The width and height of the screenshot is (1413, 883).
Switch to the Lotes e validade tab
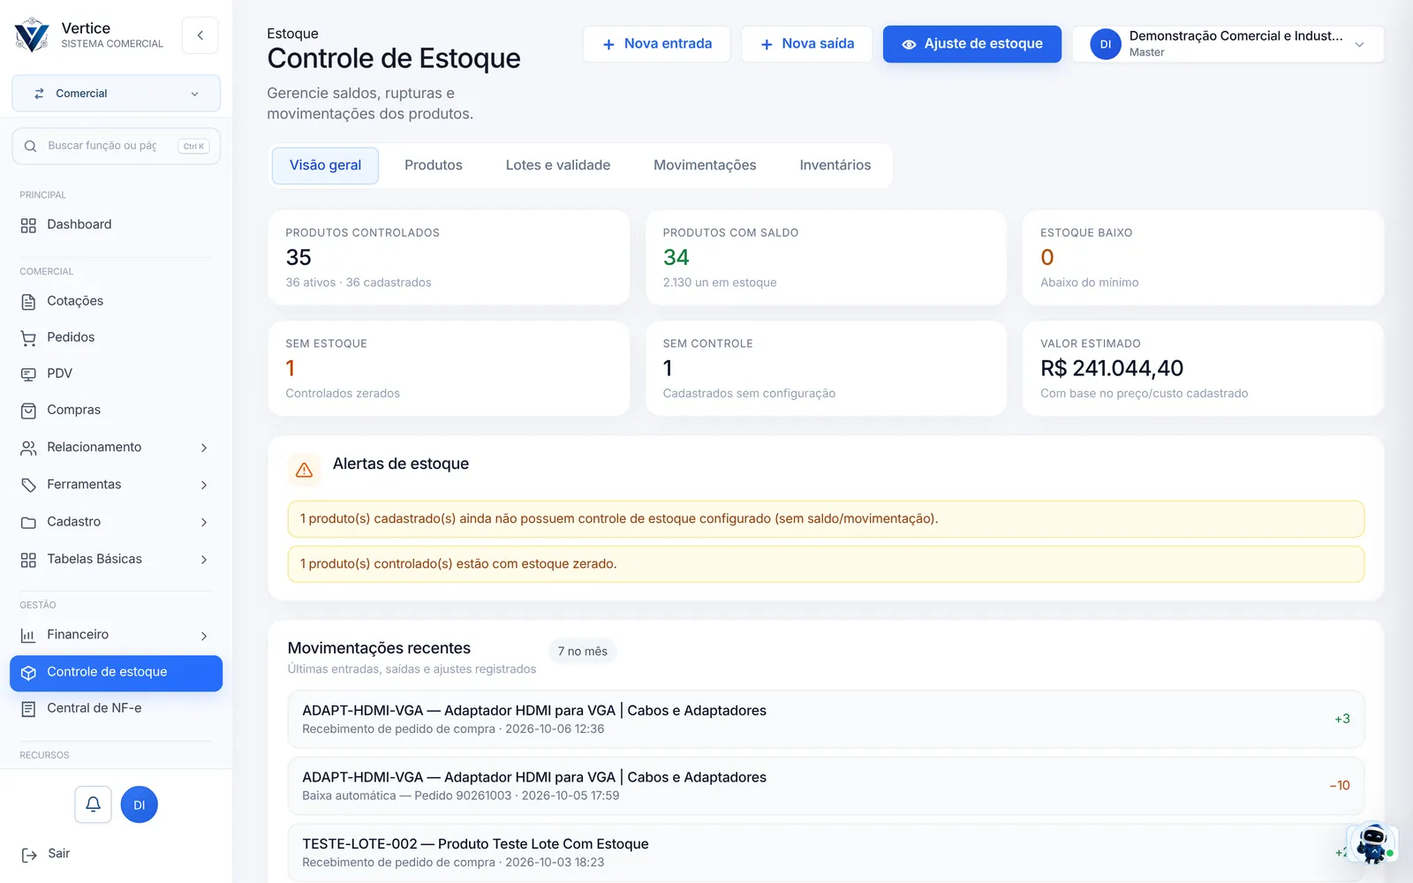[x=558, y=165]
